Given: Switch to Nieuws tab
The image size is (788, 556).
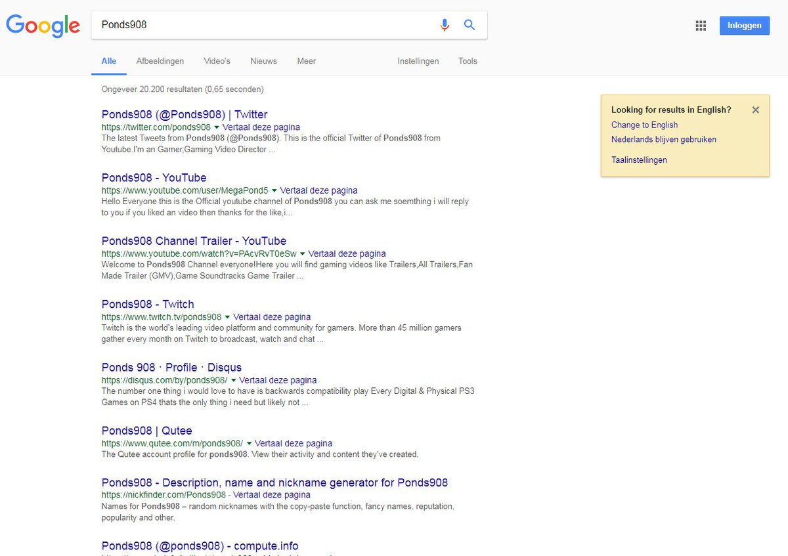Looking at the screenshot, I should (x=263, y=61).
